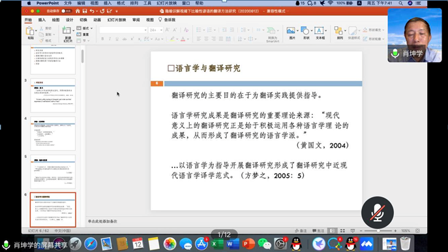Viewport: 448px width, 252px height.
Task: Adjust the zoom slider in status bar
Action: coord(378,230)
